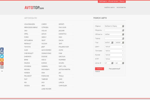Open more sharing options icon

[2, 67]
